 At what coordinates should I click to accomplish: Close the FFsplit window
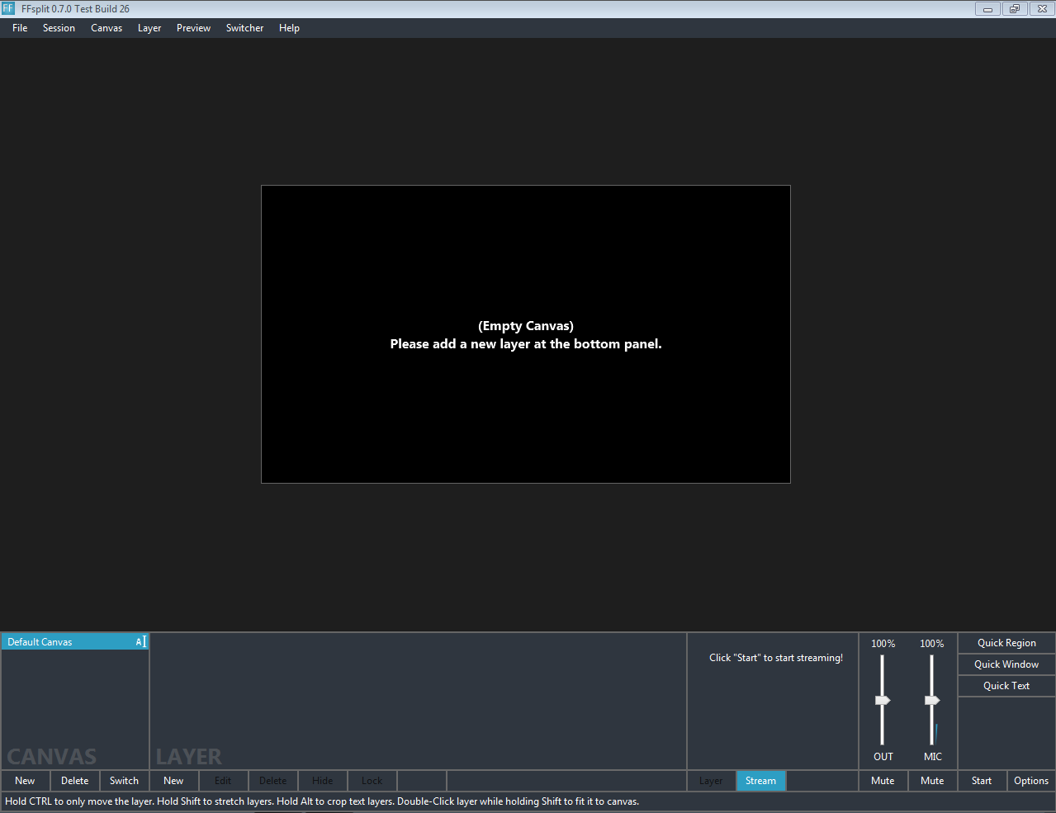1042,9
